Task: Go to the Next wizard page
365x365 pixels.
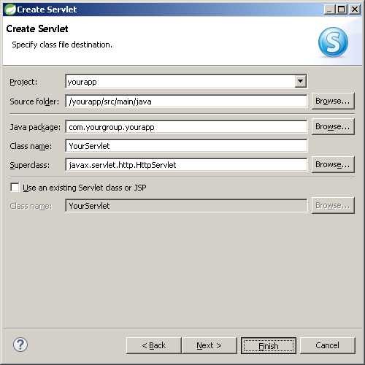Action: coord(210,345)
